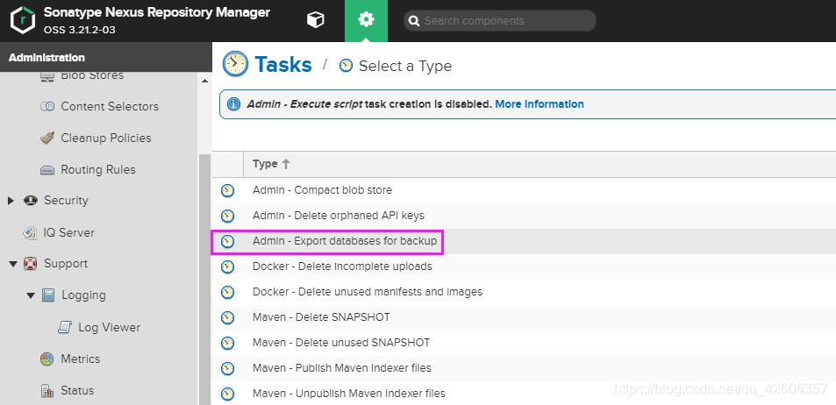The width and height of the screenshot is (836, 405).
Task: Expand the Security tree node arrow
Action: tap(11, 201)
